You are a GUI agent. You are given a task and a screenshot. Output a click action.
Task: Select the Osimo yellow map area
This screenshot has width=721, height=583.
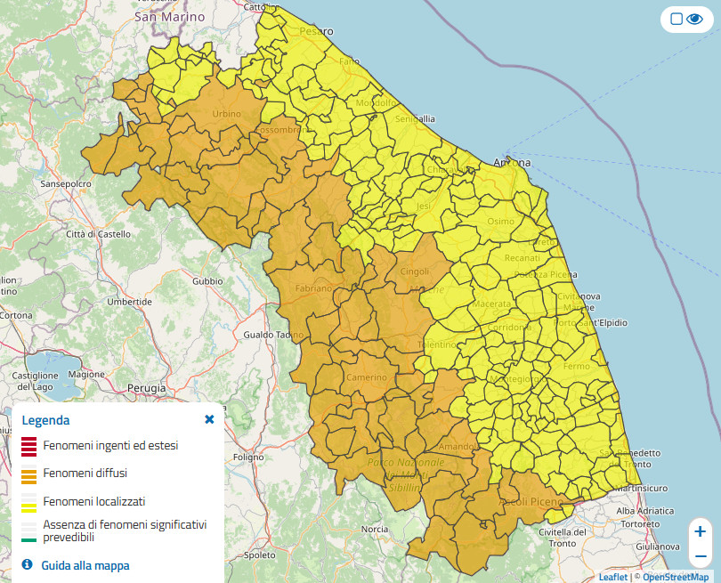(500, 222)
